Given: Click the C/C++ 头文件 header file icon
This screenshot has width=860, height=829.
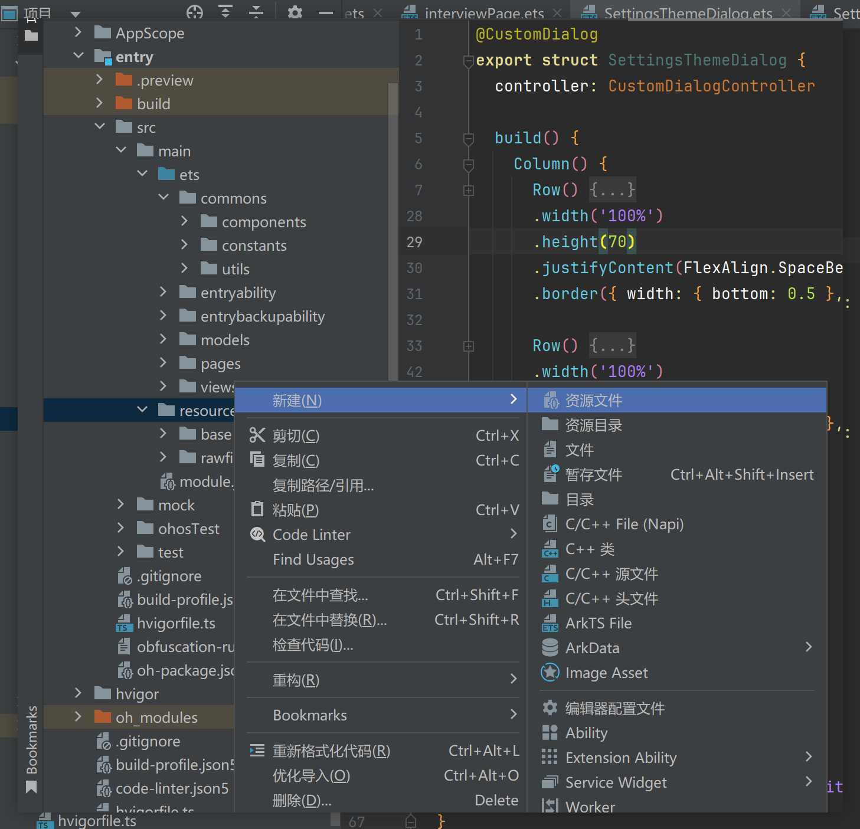Looking at the screenshot, I should click(550, 598).
